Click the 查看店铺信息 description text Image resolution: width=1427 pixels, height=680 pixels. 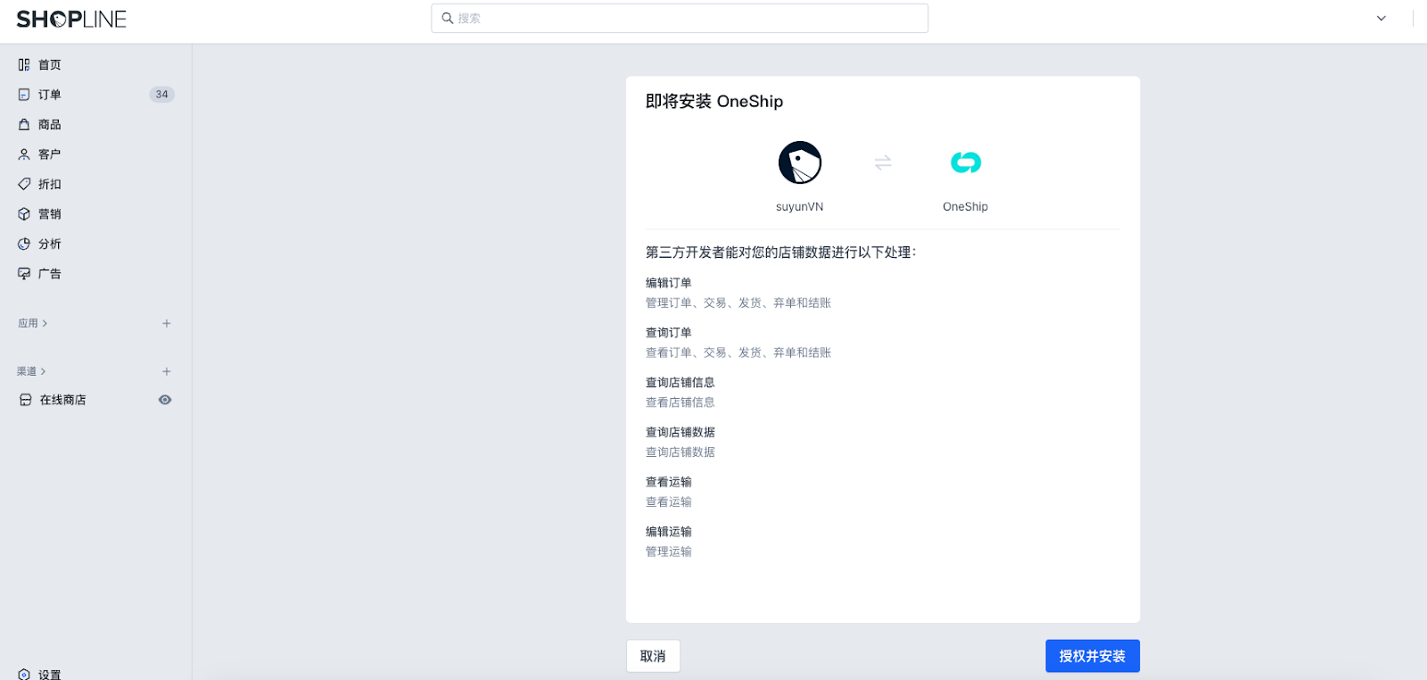[681, 402]
